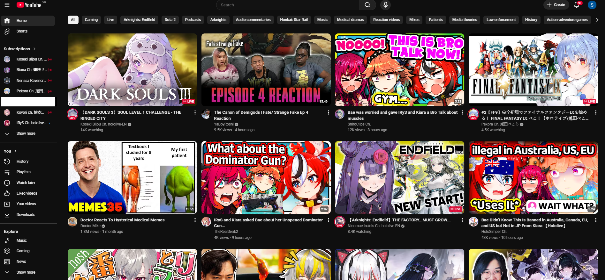Play Endfield New Start thumbnail
The image size is (605, 280).
pos(399,177)
